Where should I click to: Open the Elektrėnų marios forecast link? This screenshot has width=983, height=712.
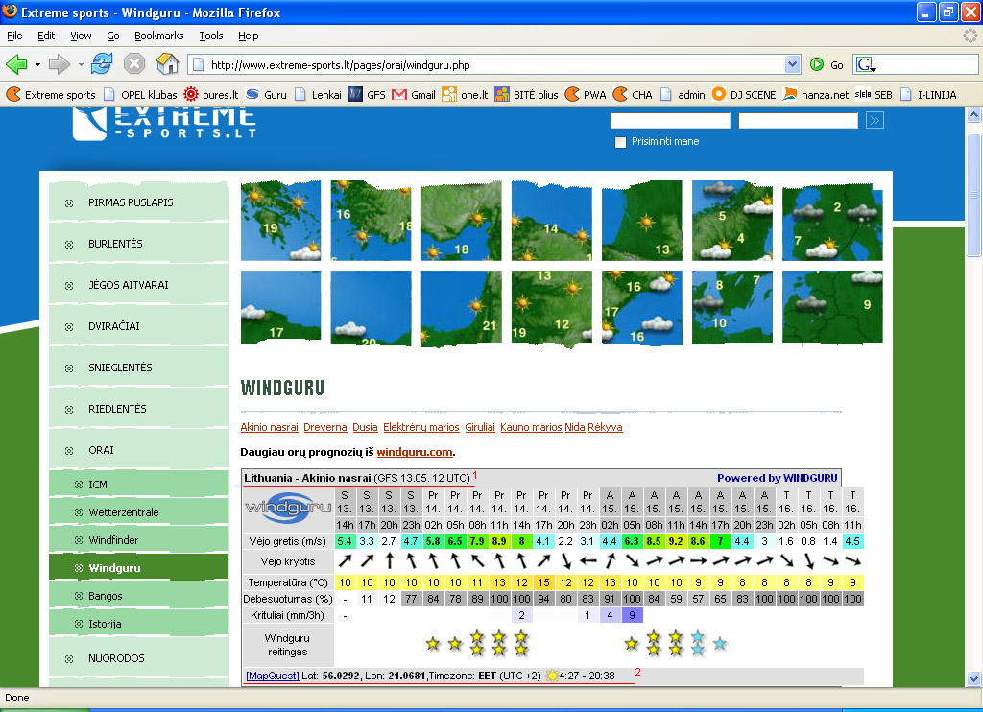point(421,427)
